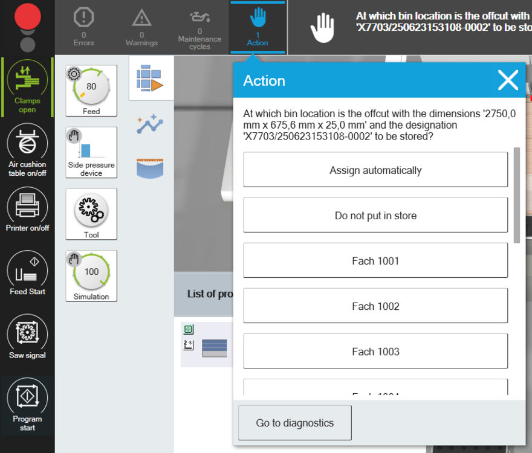Image resolution: width=532 pixels, height=453 pixels.
Task: Adjust the Simulation dial set to 100
Action: point(91,275)
